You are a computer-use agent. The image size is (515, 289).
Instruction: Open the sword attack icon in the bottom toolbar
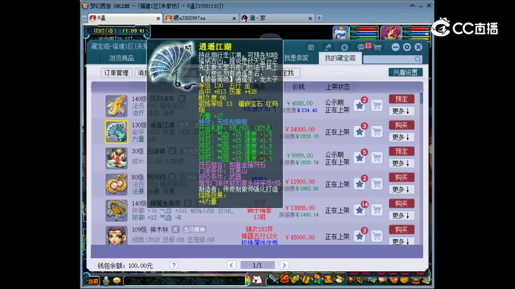(274, 279)
